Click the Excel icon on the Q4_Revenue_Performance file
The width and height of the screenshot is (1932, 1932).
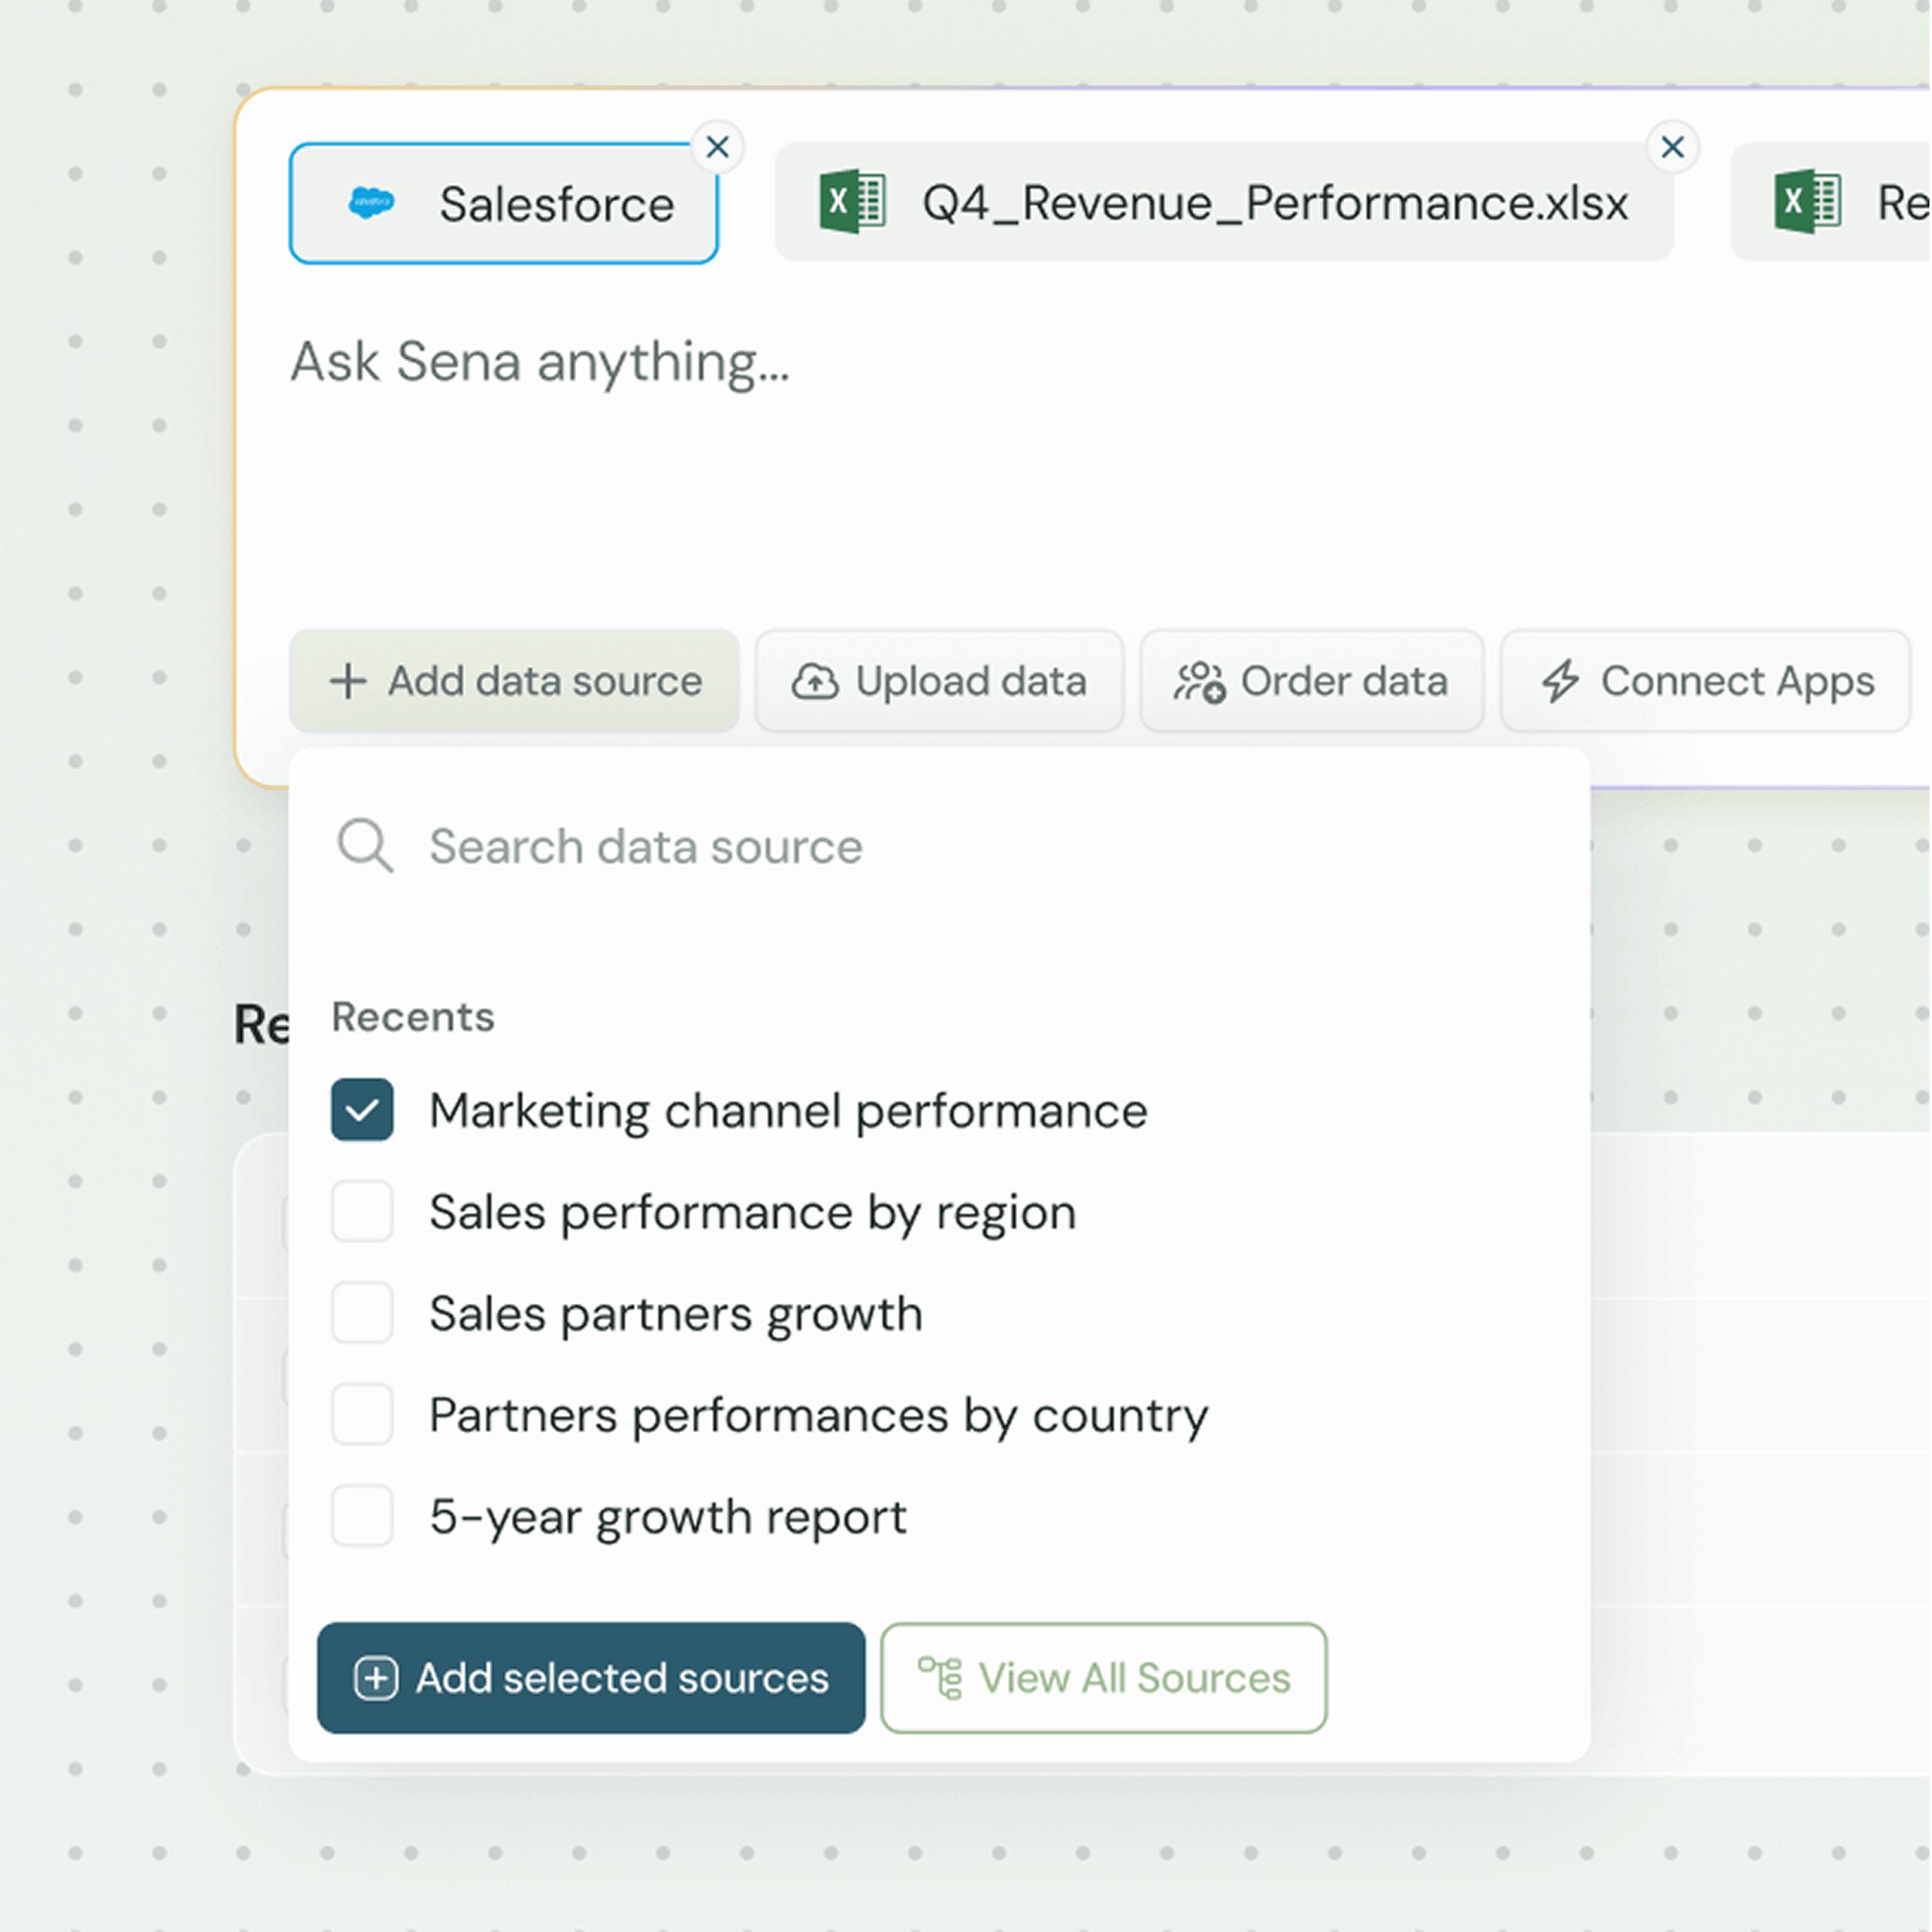pos(852,202)
